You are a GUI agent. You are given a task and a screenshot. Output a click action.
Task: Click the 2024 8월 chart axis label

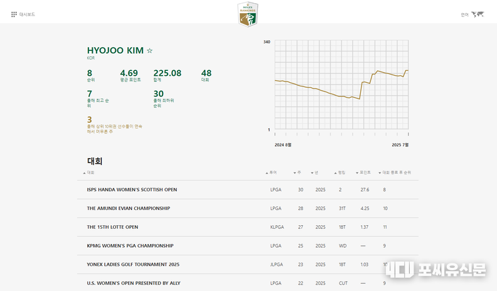click(x=283, y=145)
